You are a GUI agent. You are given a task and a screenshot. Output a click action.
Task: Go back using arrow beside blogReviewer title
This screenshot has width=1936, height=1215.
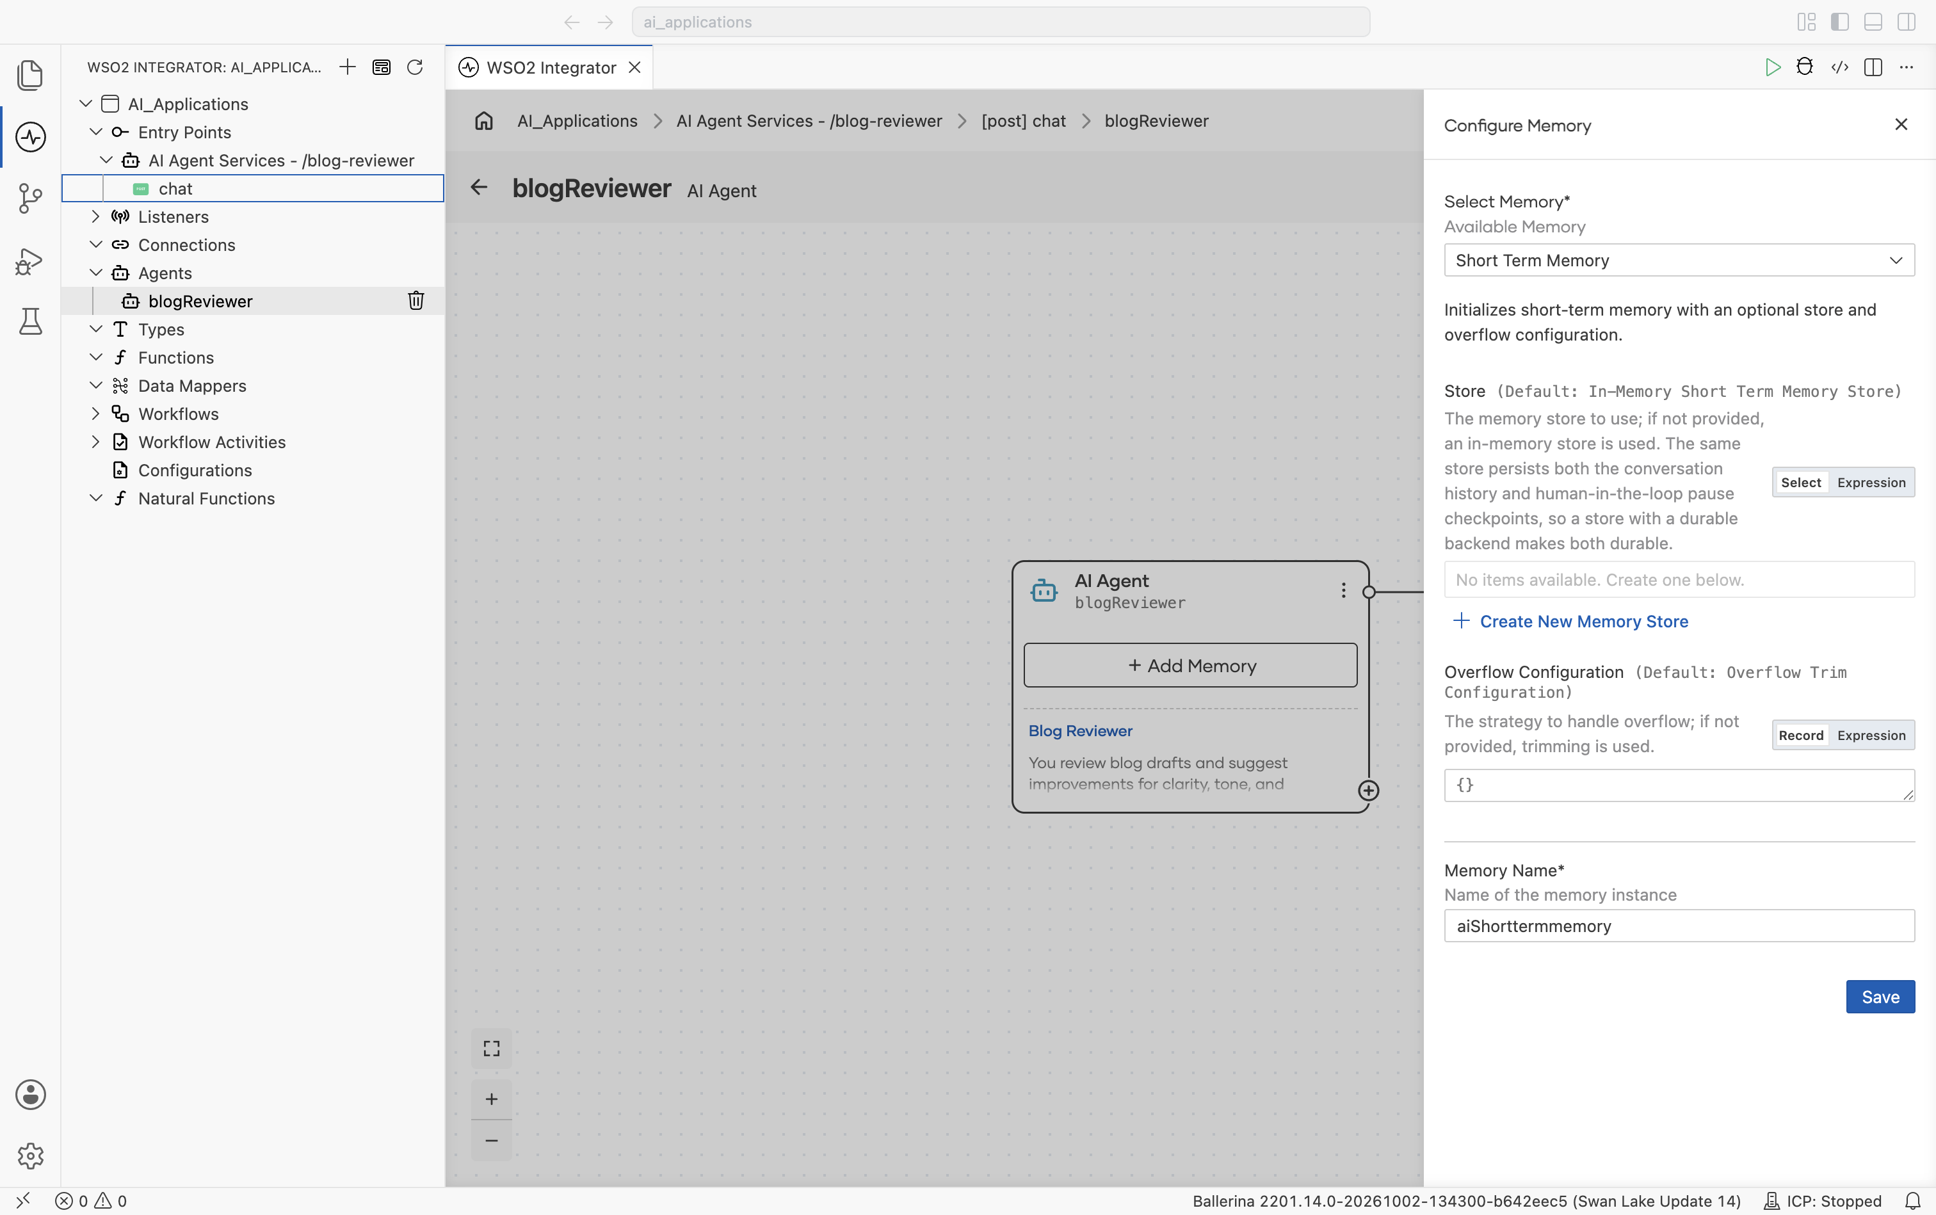coord(479,187)
